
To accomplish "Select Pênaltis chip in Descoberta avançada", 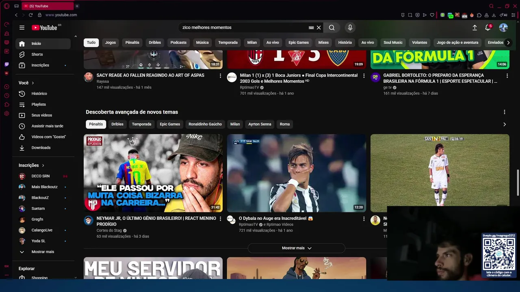I will click(96, 124).
